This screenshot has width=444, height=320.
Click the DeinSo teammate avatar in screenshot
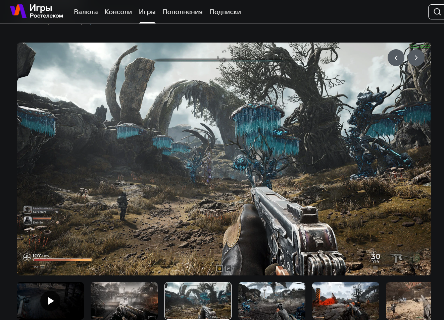[x=28, y=220]
